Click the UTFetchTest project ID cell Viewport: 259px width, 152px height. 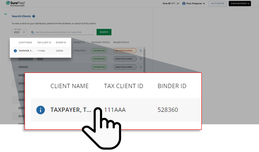coord(79,51)
